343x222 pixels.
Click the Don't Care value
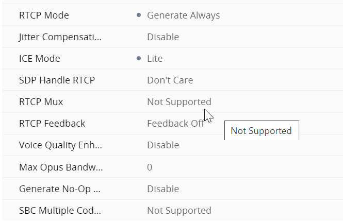pyautogui.click(x=170, y=80)
